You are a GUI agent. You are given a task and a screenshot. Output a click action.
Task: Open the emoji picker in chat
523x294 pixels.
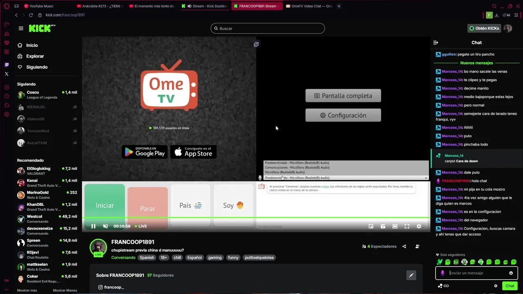click(511, 273)
